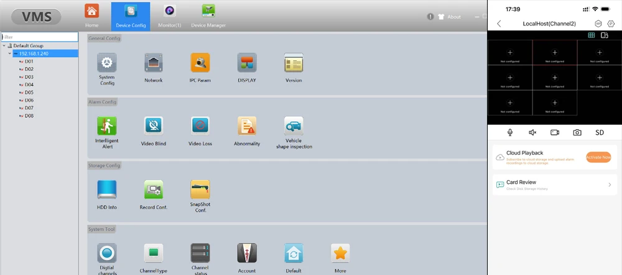Open the Monitor(1) tab
The width and height of the screenshot is (622, 275).
(169, 16)
